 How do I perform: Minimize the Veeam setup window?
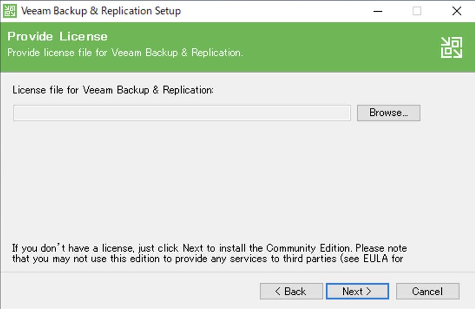(377, 11)
